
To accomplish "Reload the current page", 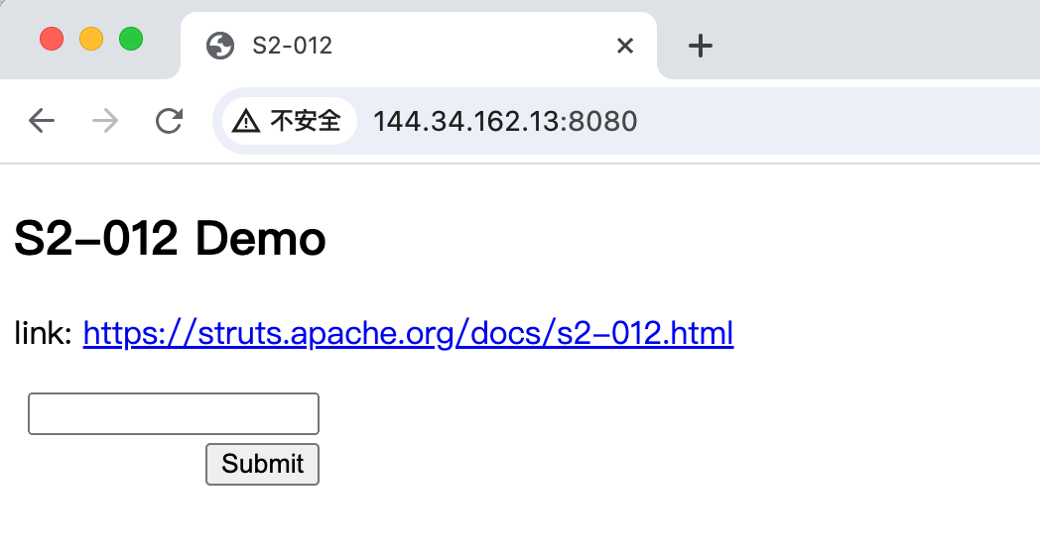I will click(x=170, y=121).
